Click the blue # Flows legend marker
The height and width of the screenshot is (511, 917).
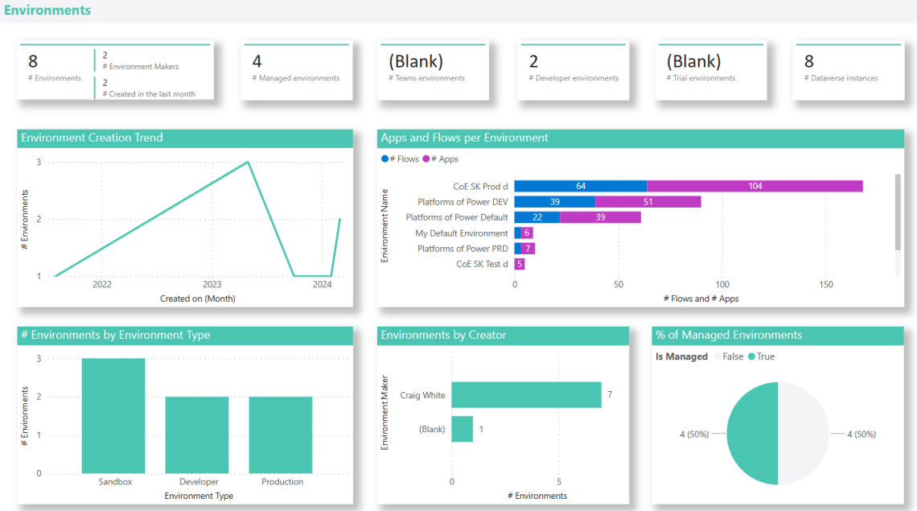point(384,159)
